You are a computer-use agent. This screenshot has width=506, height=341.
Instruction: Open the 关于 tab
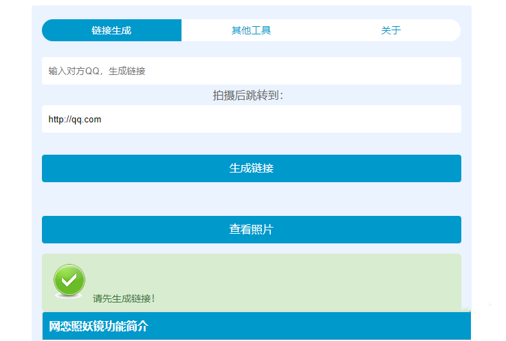tap(390, 30)
